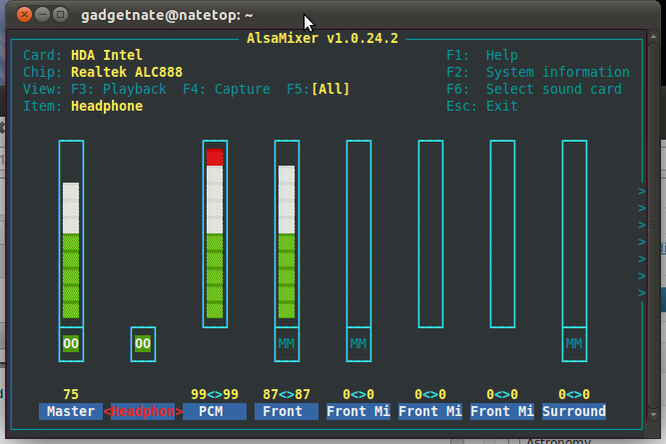The image size is (666, 444).
Task: Click the F1 Help entry
Action: [482, 55]
